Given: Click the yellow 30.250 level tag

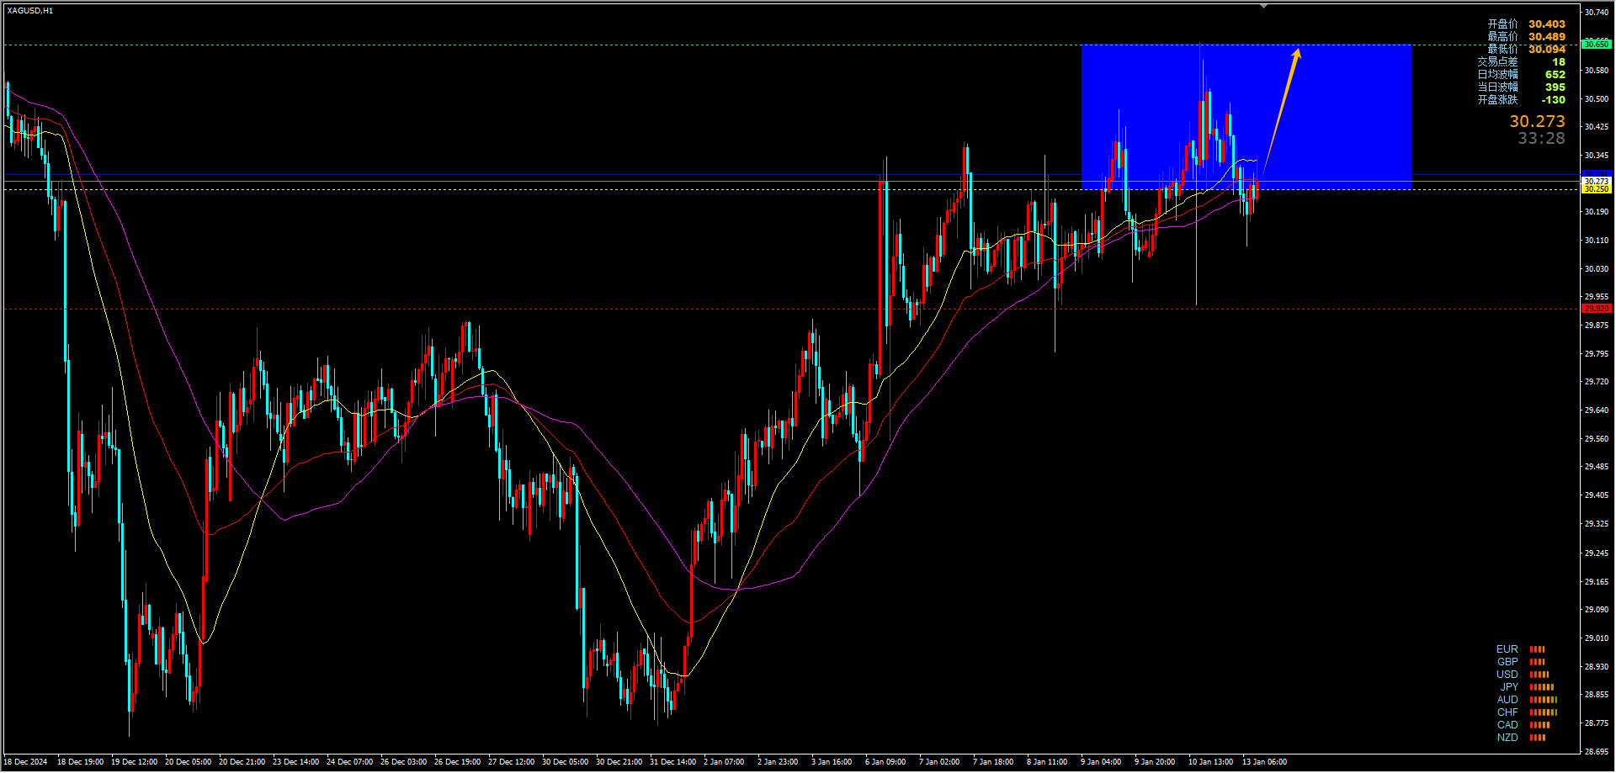Looking at the screenshot, I should tap(1597, 189).
